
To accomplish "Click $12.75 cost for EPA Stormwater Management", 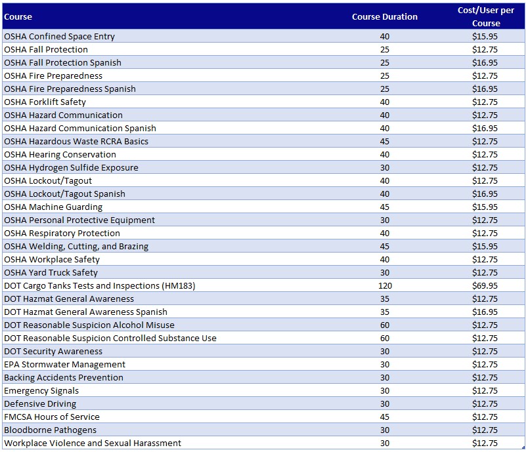I will pos(485,364).
